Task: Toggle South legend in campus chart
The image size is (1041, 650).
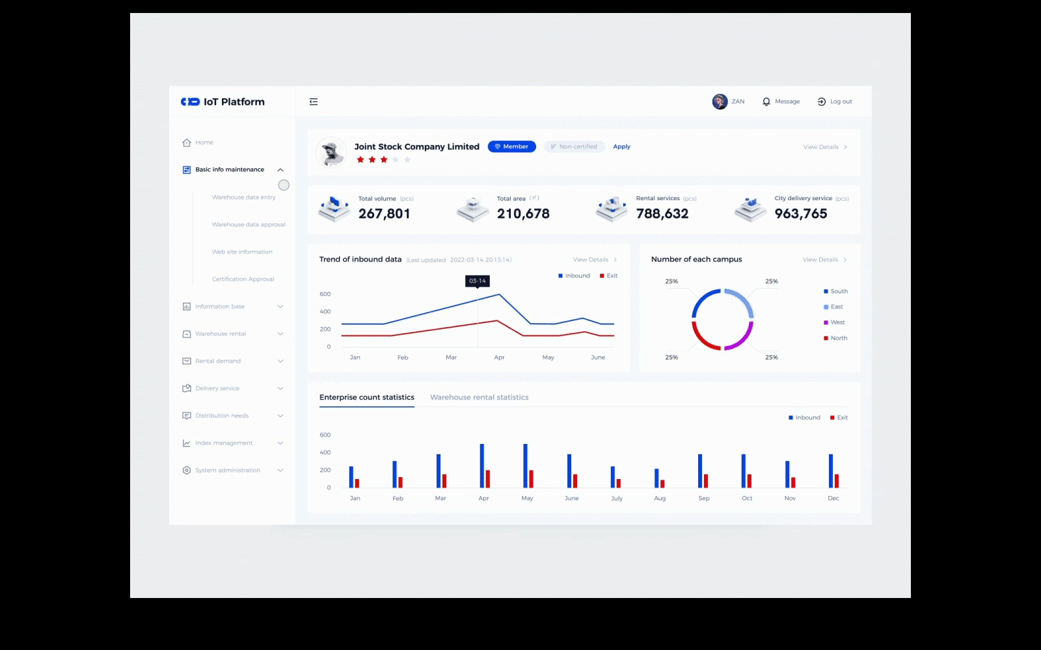Action: pyautogui.click(x=836, y=291)
